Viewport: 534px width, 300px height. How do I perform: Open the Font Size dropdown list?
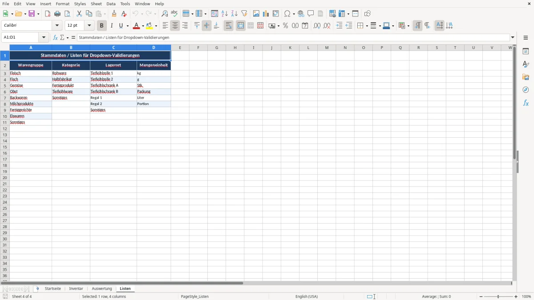point(89,26)
